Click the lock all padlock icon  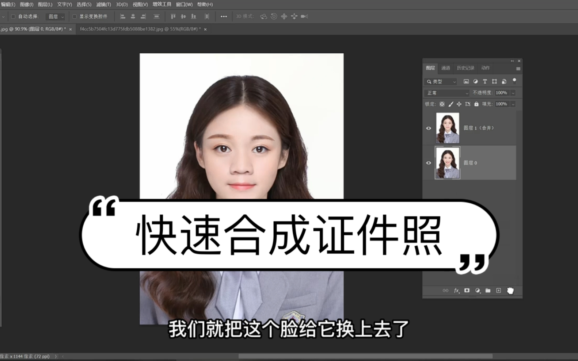tap(476, 104)
